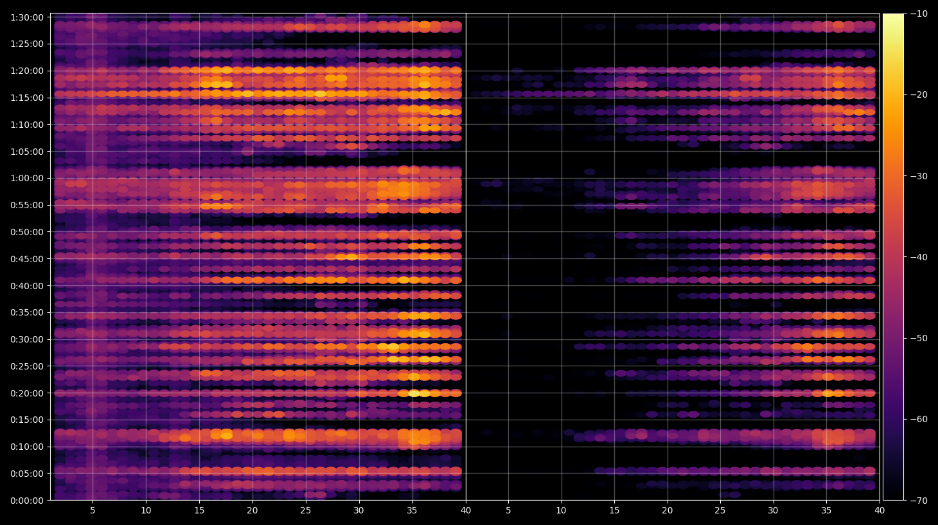Screen dimensions: 938x525
Task: Click the 0:30:00 time axis label
Action: click(27, 340)
